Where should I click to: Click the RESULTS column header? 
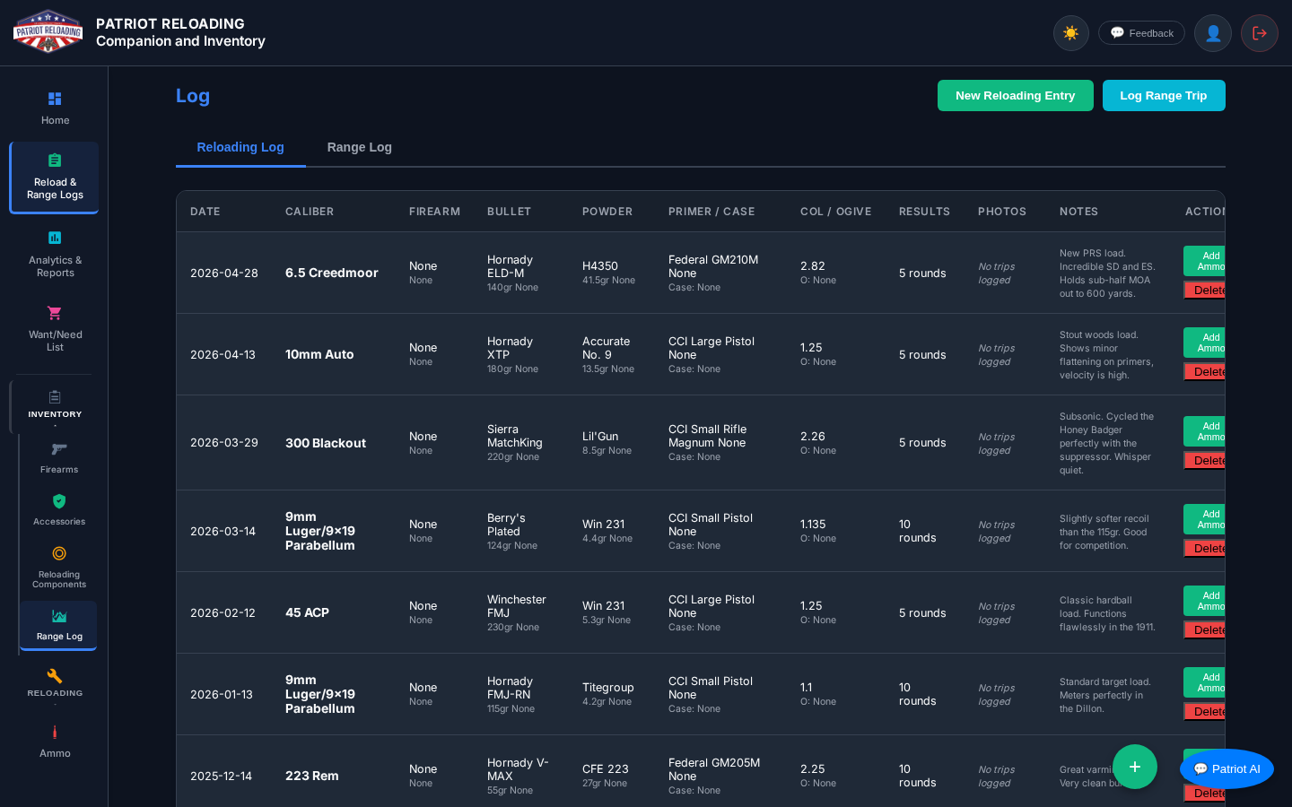924,212
